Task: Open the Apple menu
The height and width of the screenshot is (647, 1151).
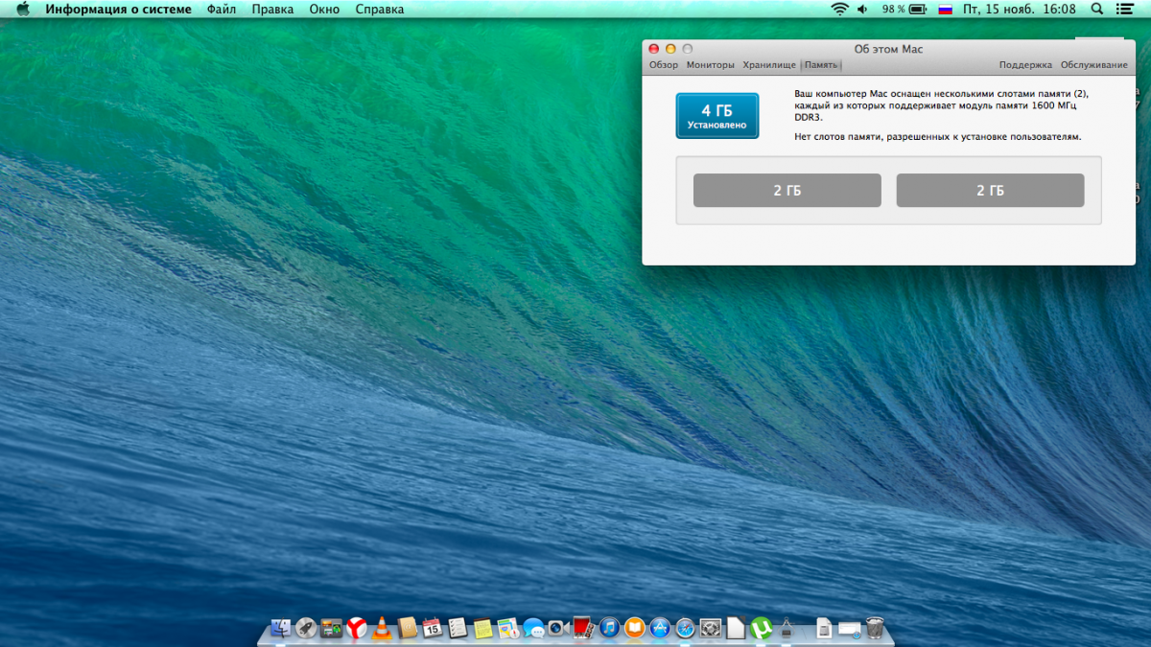Action: click(x=23, y=10)
